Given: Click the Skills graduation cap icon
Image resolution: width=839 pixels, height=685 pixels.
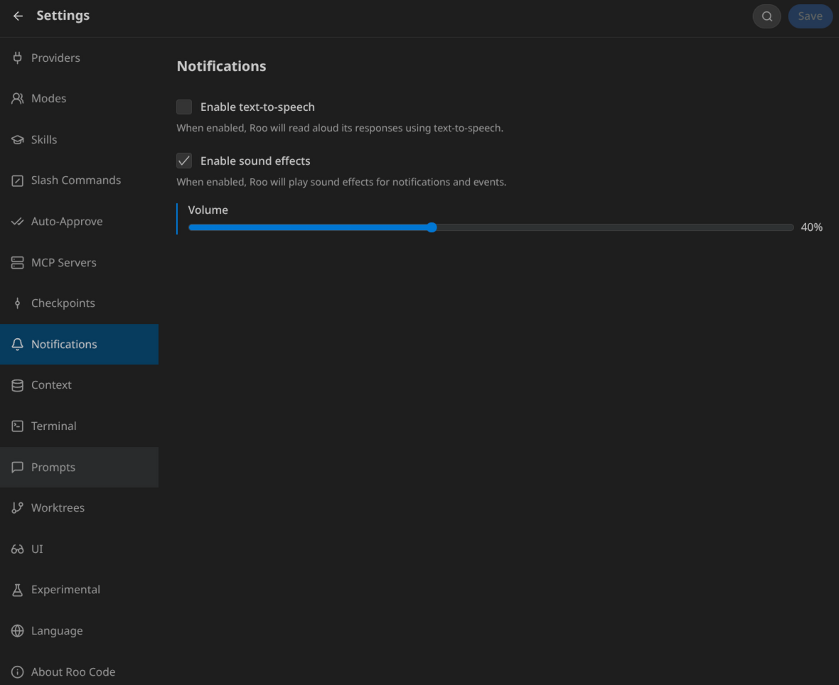Looking at the screenshot, I should pos(18,140).
